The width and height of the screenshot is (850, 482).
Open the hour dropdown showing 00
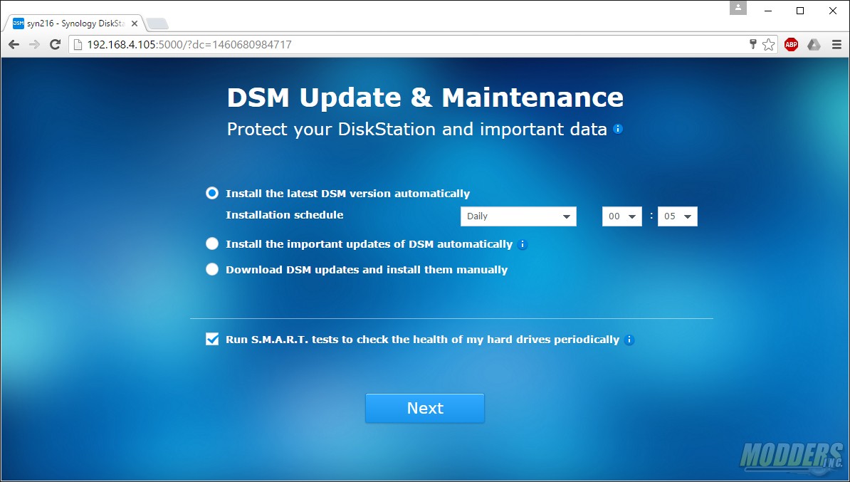click(x=621, y=216)
